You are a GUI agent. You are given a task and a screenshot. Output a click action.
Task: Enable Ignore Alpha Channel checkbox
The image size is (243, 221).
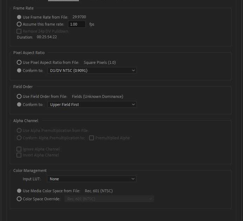(19, 149)
